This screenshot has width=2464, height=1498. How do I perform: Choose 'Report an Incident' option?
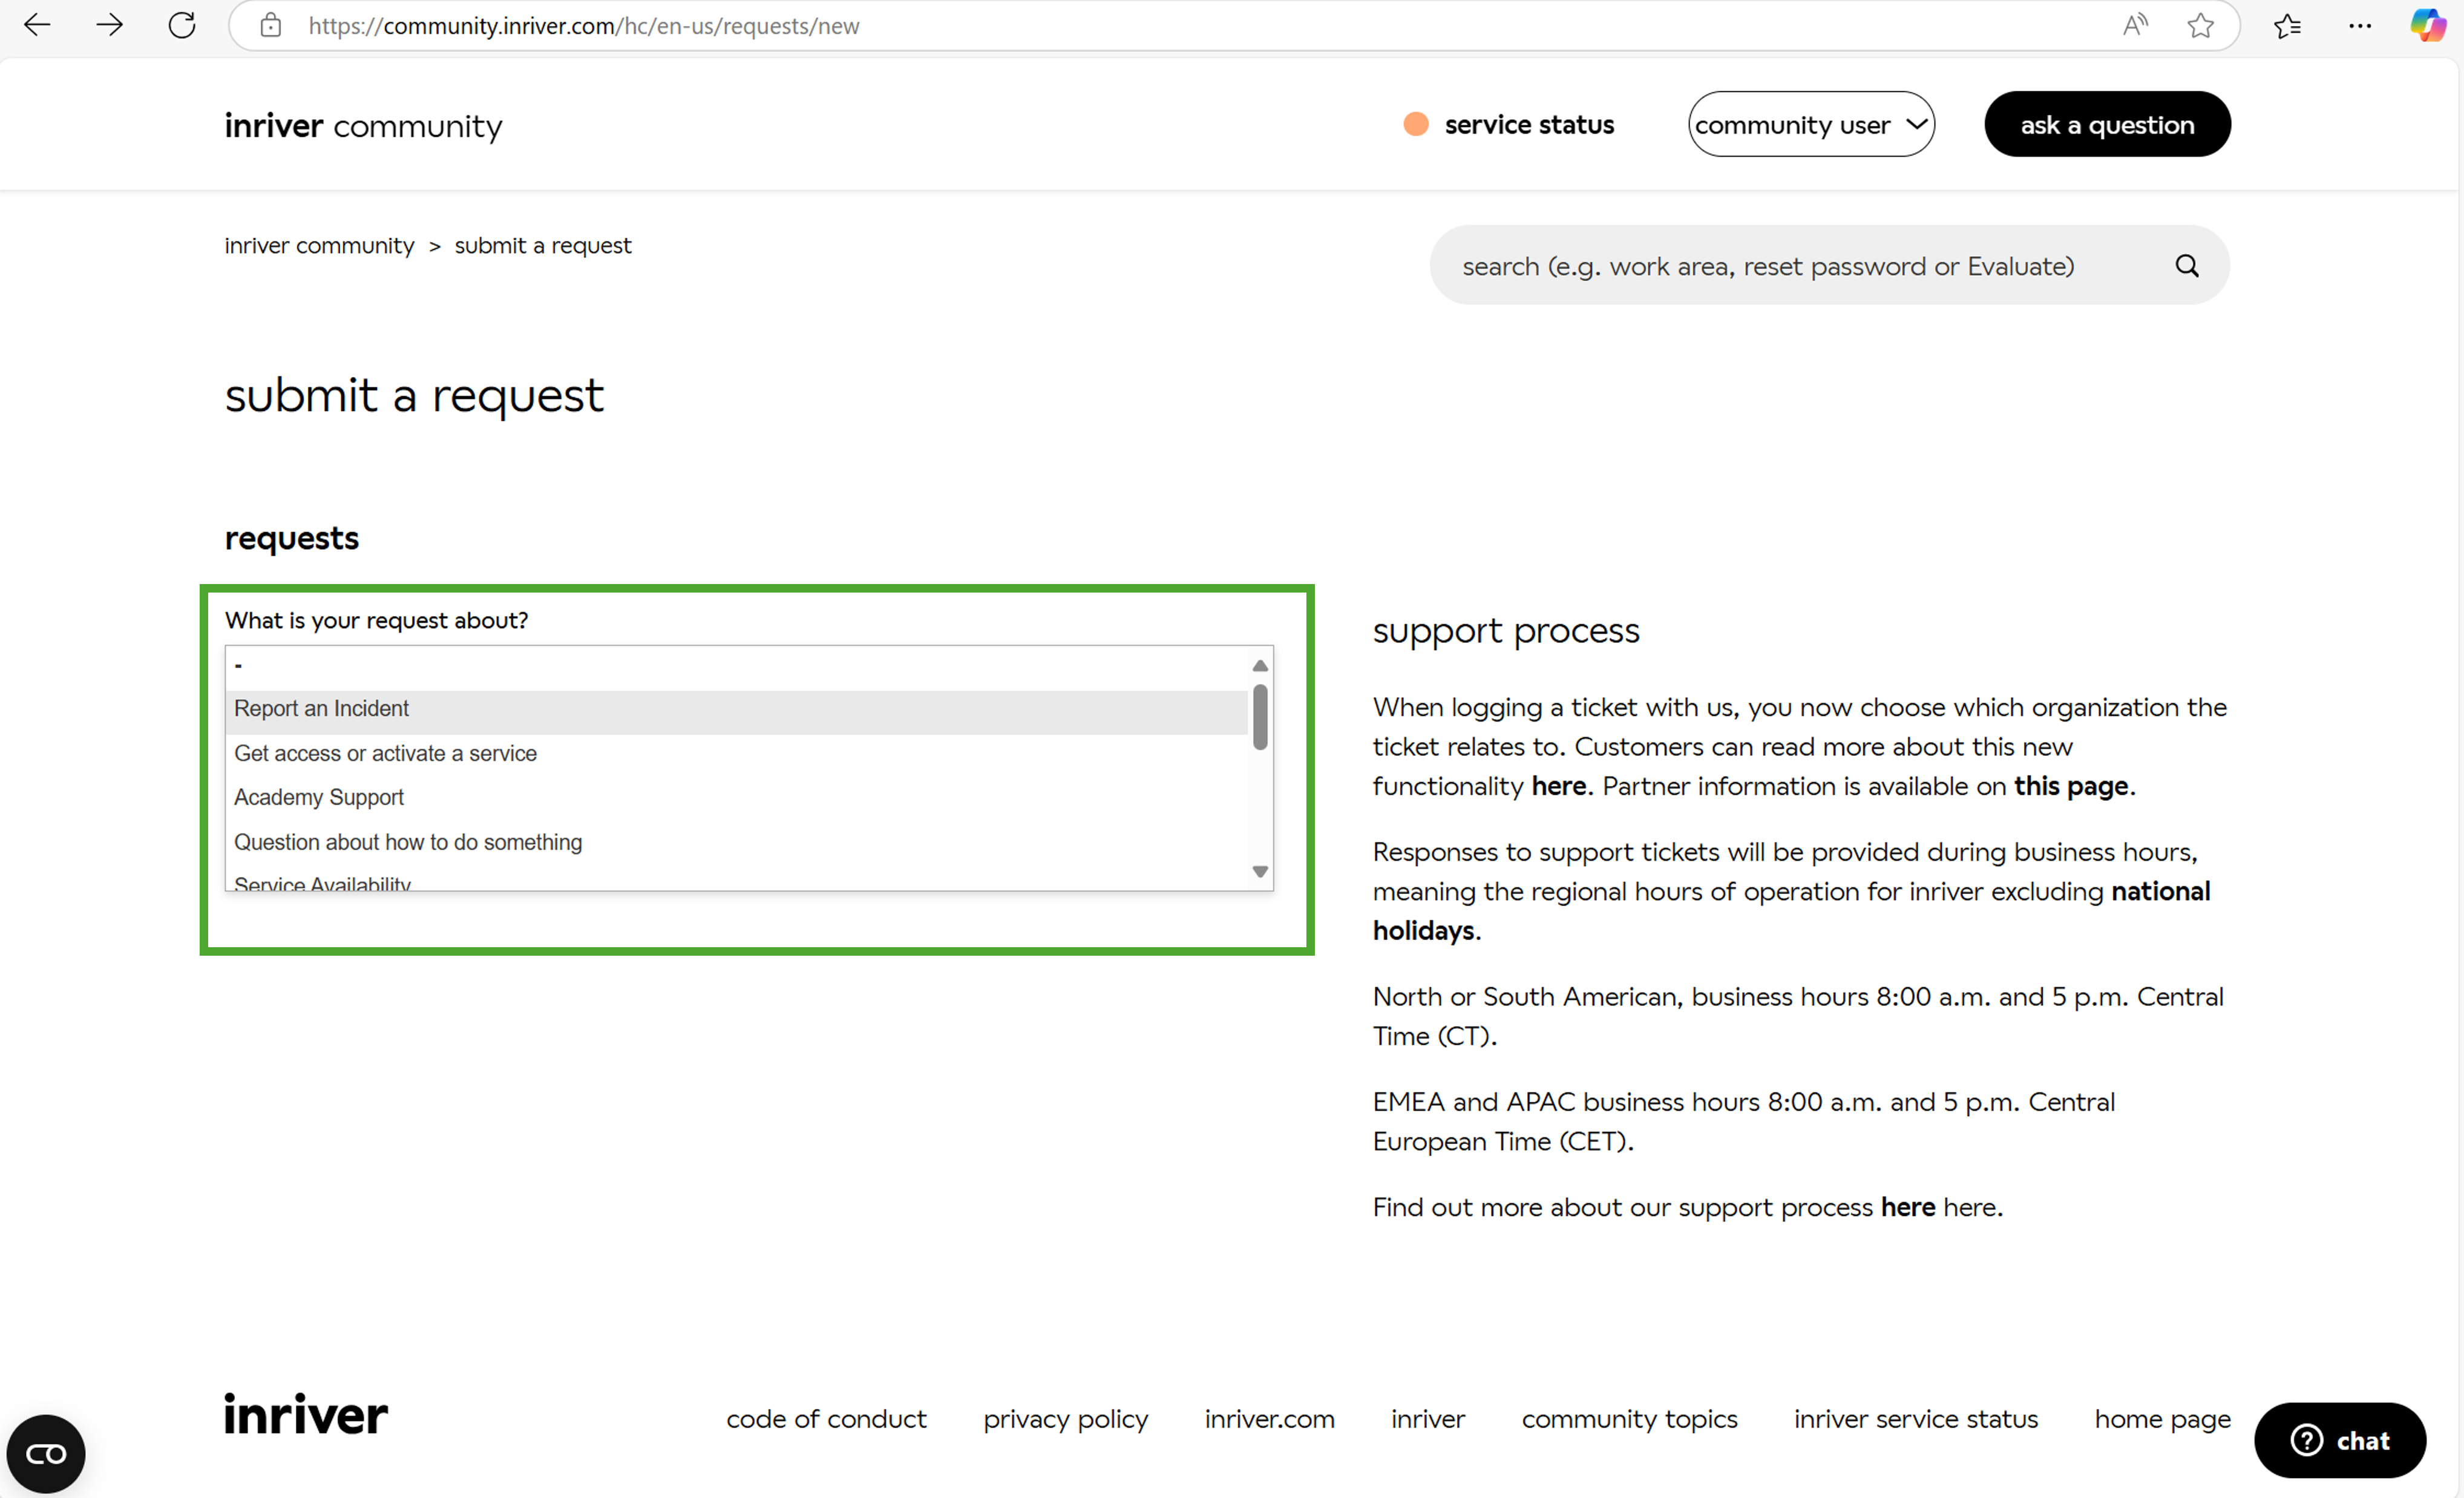736,709
